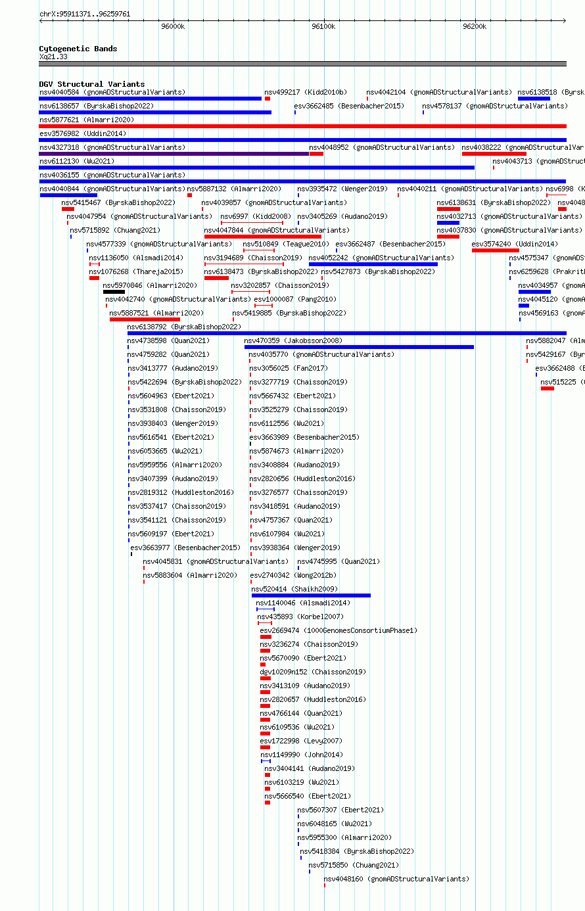This screenshot has width=585, height=911.
Task: Open nsv4040584 (gnomADStructuralVariants) label
Action: coord(112,92)
